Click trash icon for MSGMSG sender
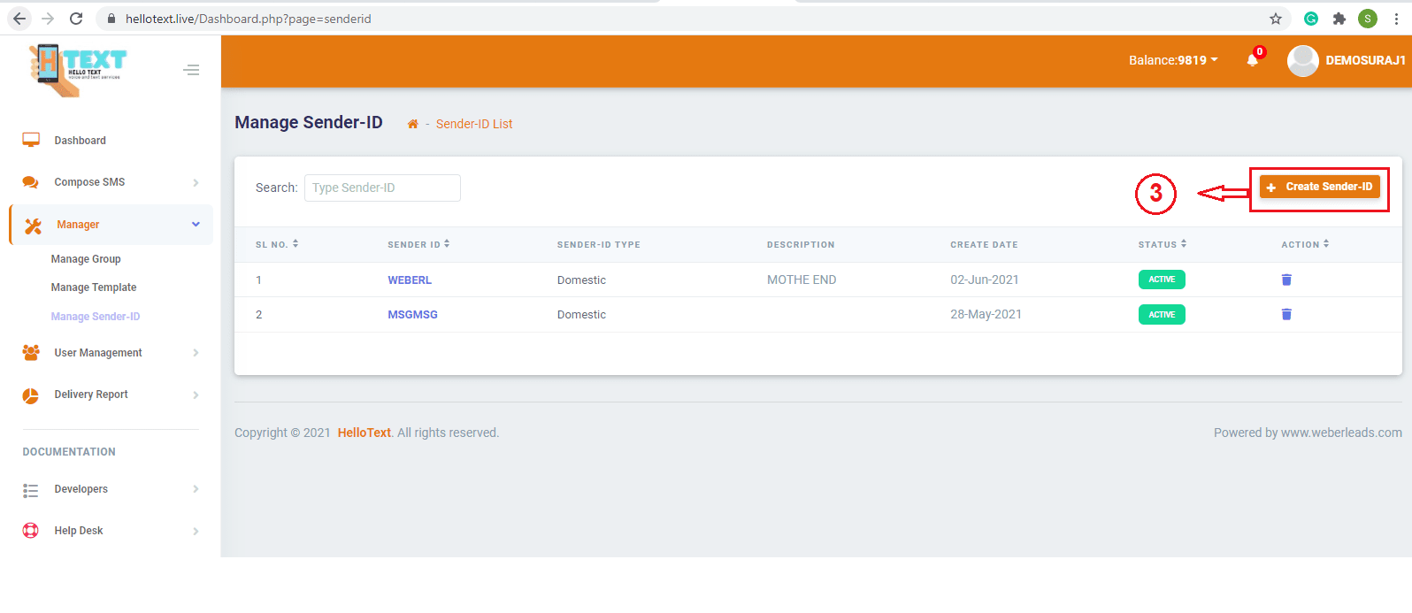Image resolution: width=1412 pixels, height=613 pixels. coord(1286,314)
